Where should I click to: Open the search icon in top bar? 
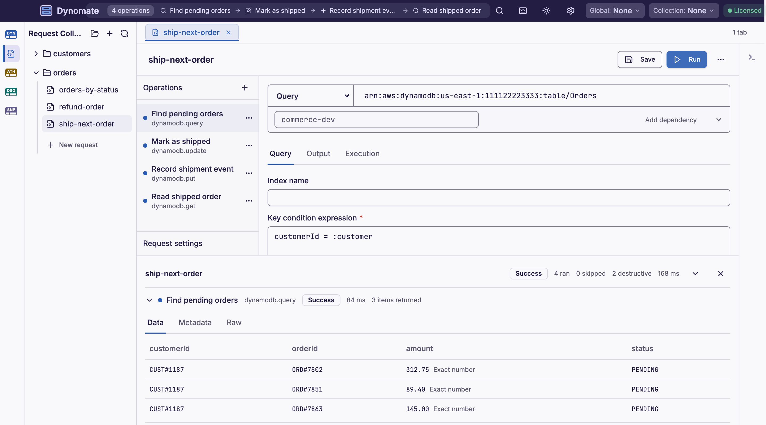coord(499,11)
